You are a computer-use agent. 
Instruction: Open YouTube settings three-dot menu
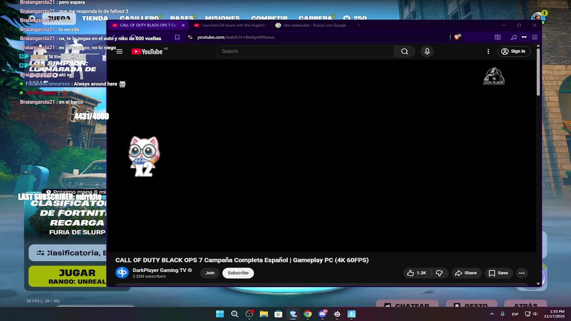click(x=488, y=51)
